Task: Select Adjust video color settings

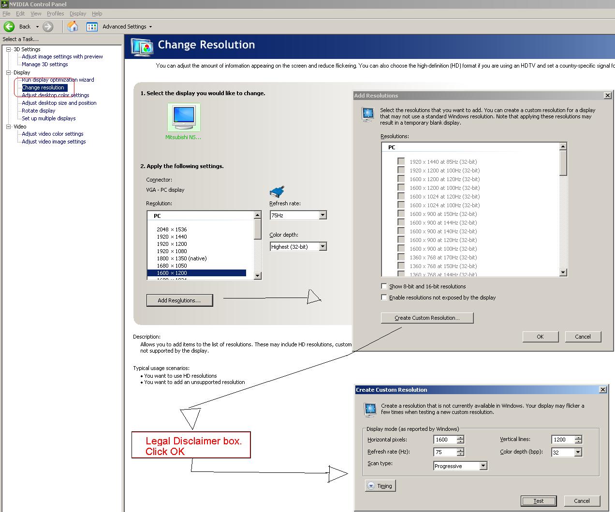Action: (53, 134)
